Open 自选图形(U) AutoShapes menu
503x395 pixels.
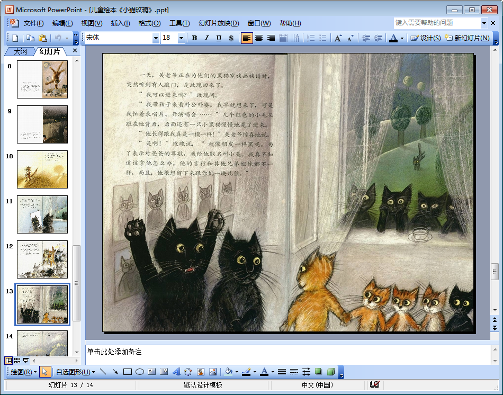click(75, 372)
